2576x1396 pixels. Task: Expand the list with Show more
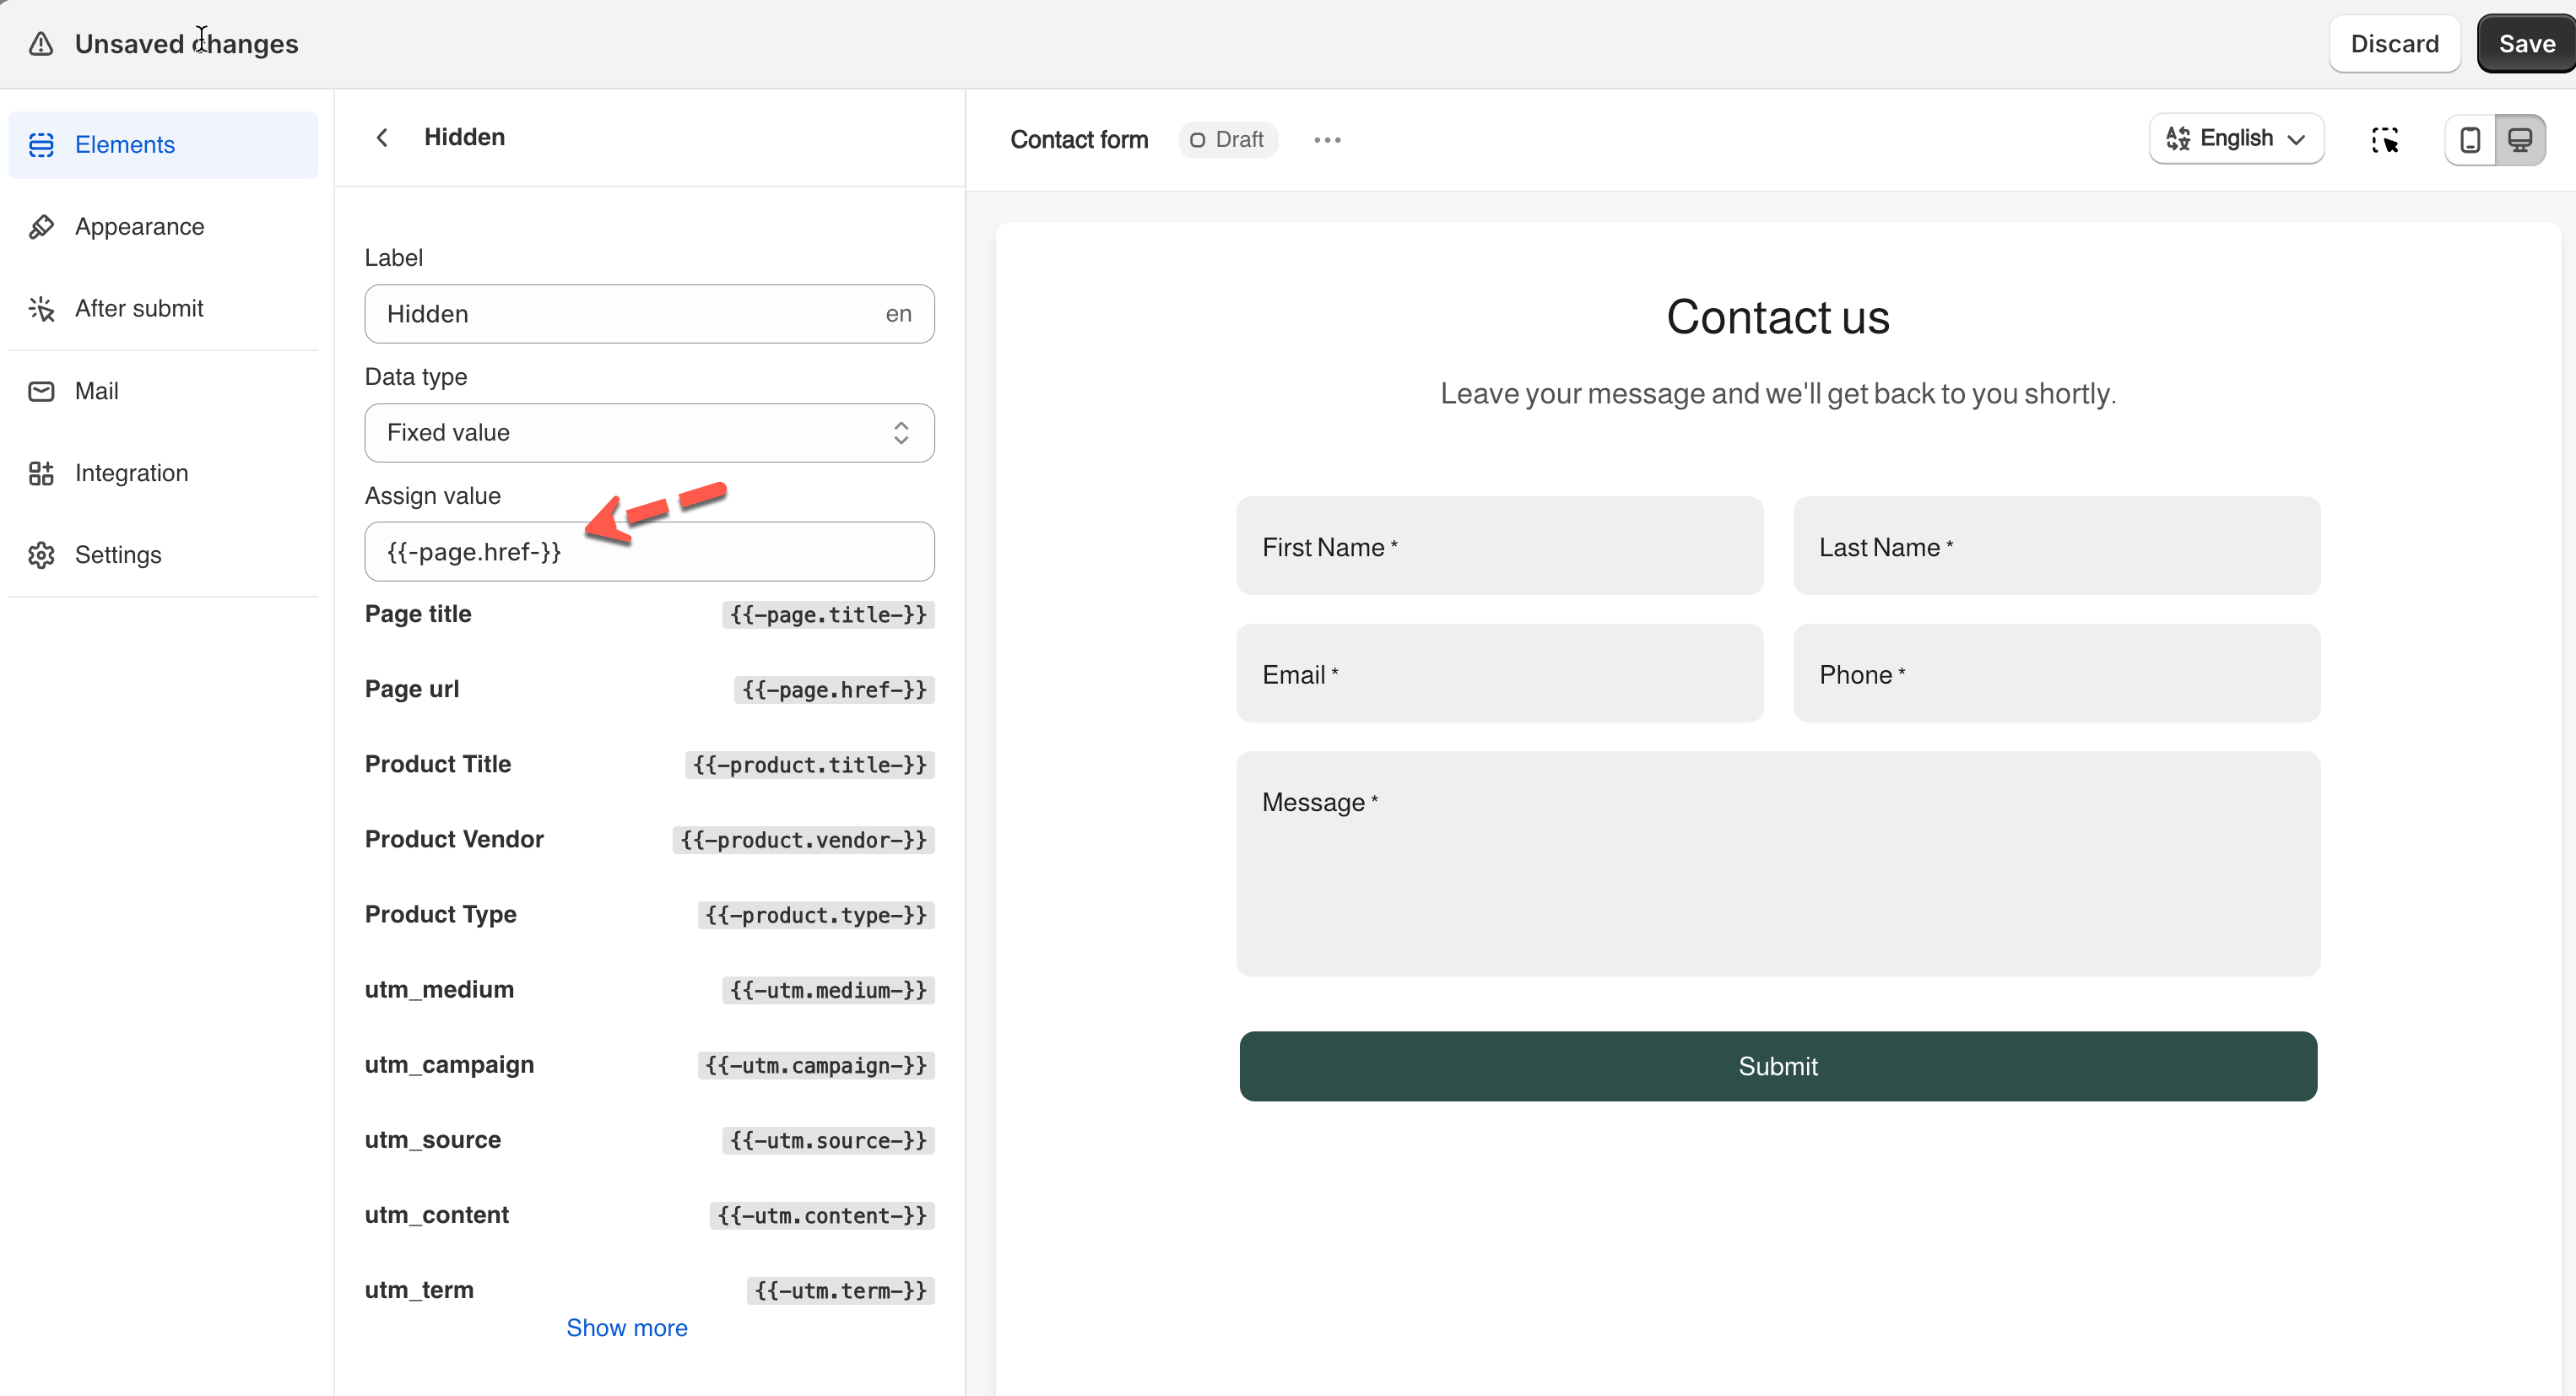tap(627, 1328)
